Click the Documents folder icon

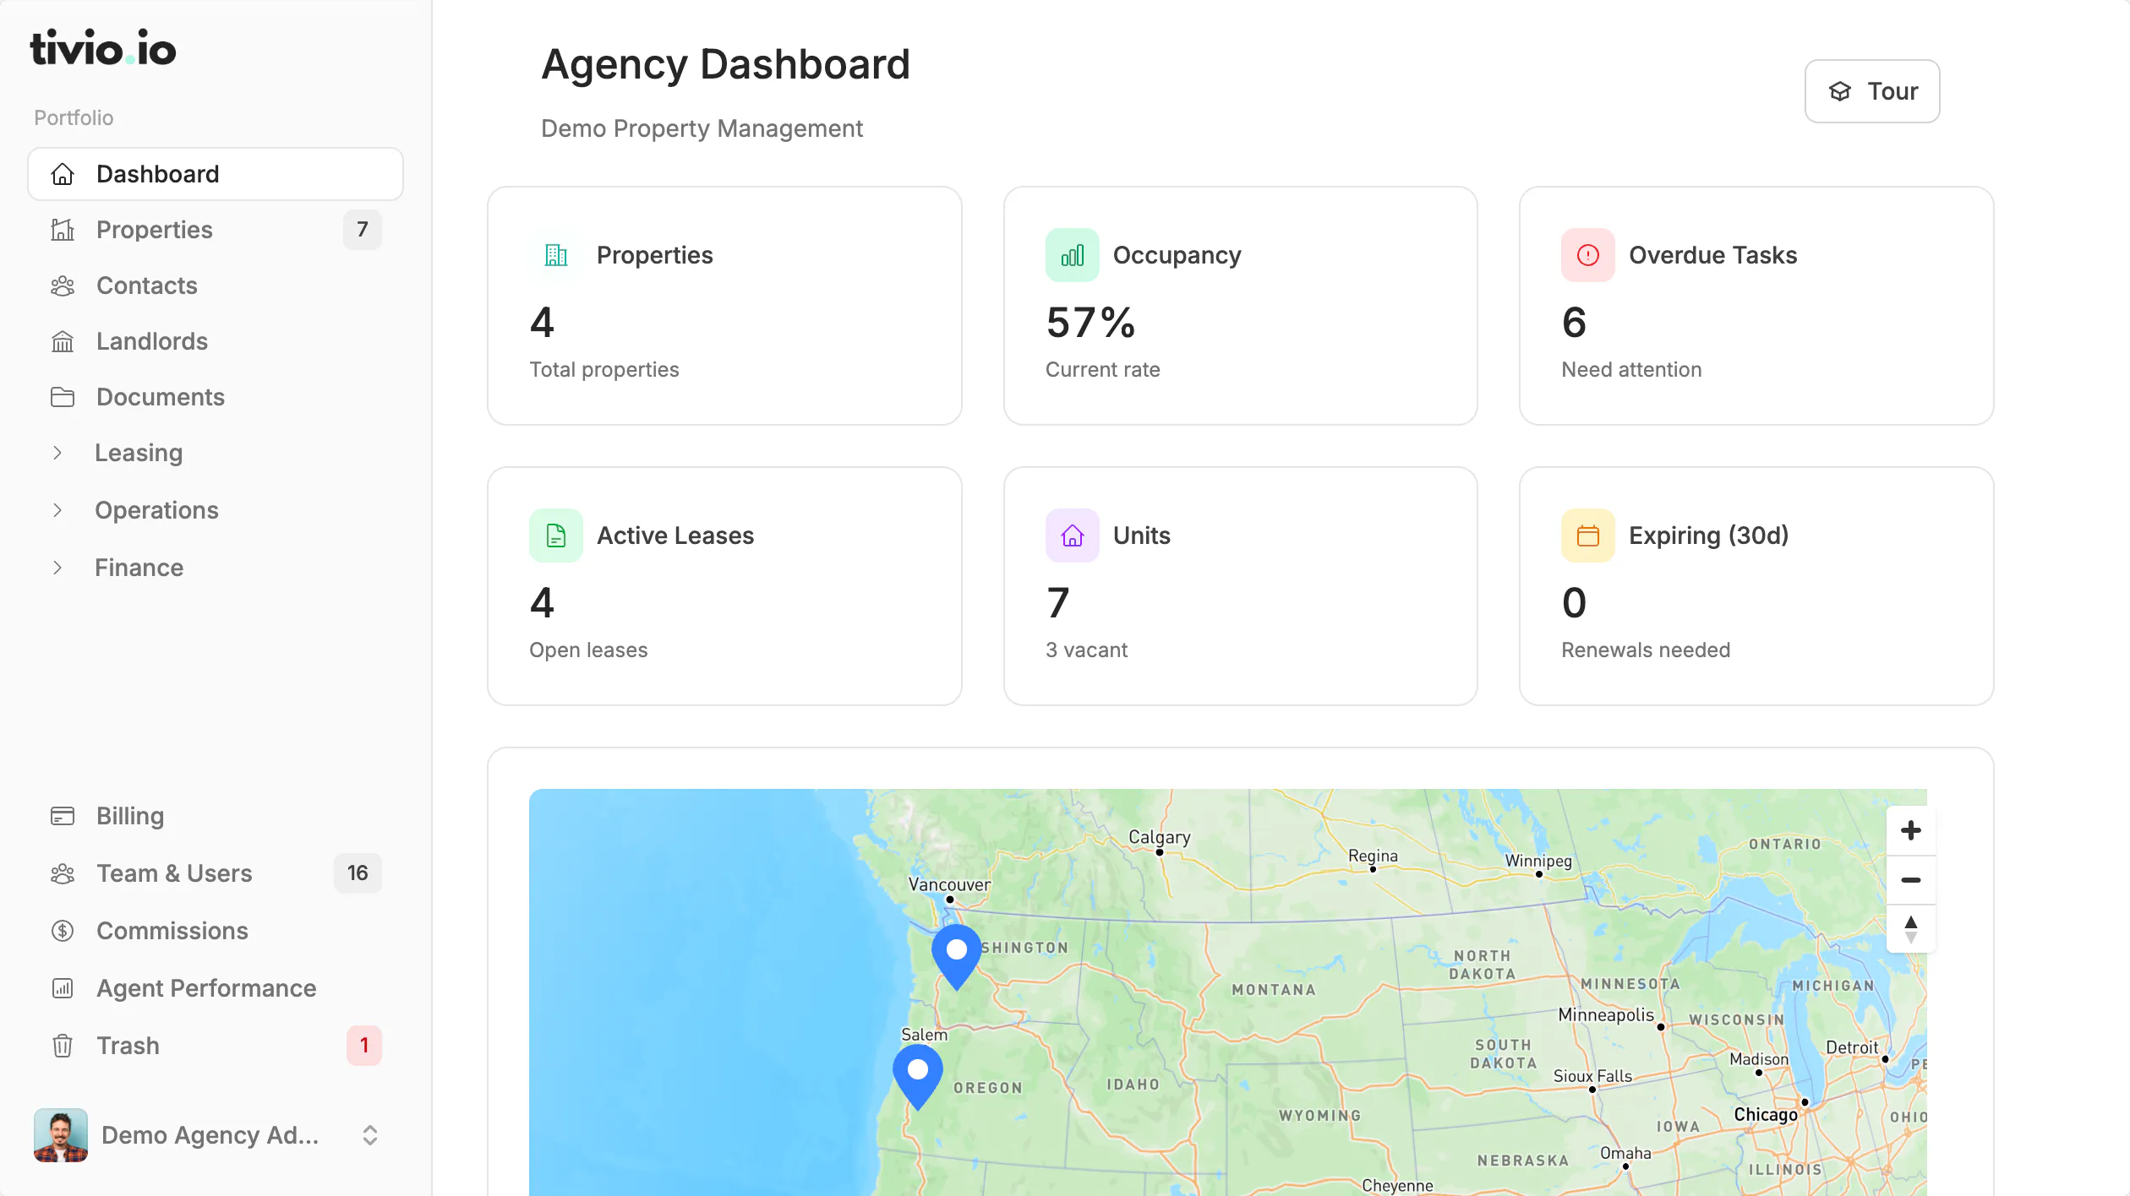click(63, 397)
